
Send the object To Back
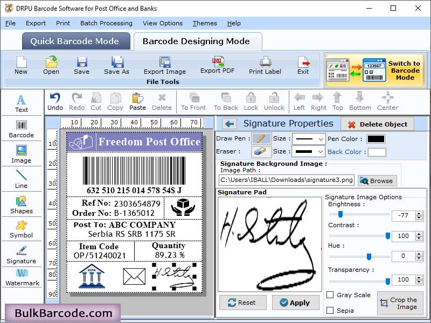(226, 102)
